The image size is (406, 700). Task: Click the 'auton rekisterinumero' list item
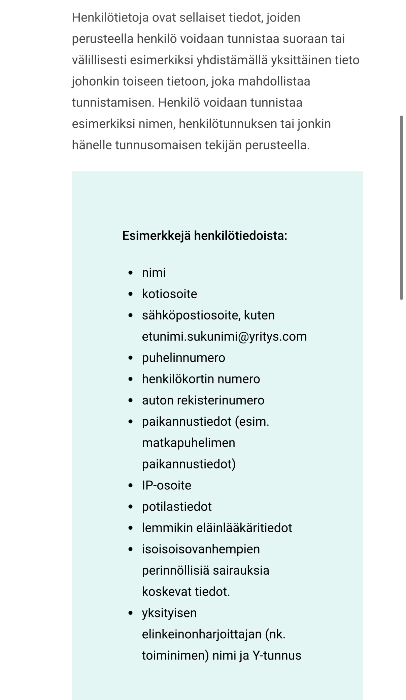click(203, 400)
